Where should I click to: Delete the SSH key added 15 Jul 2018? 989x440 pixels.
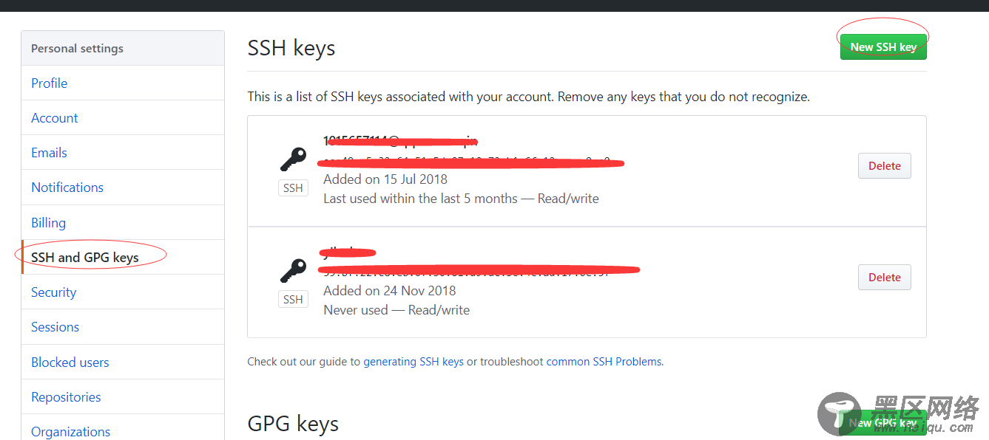[x=884, y=166]
